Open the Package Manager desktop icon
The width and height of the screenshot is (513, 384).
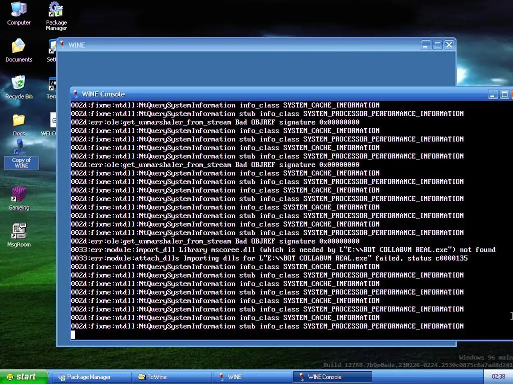tap(56, 15)
